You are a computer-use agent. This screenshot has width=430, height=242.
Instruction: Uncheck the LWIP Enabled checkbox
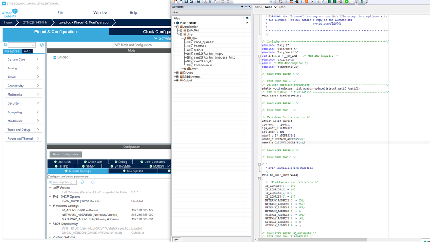pyautogui.click(x=55, y=57)
